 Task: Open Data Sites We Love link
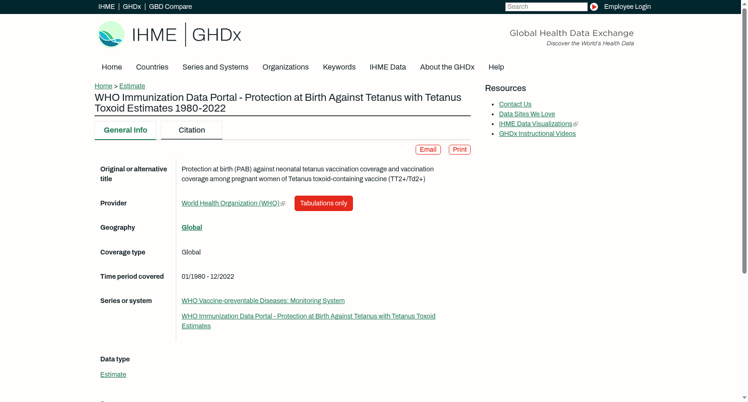pos(527,114)
